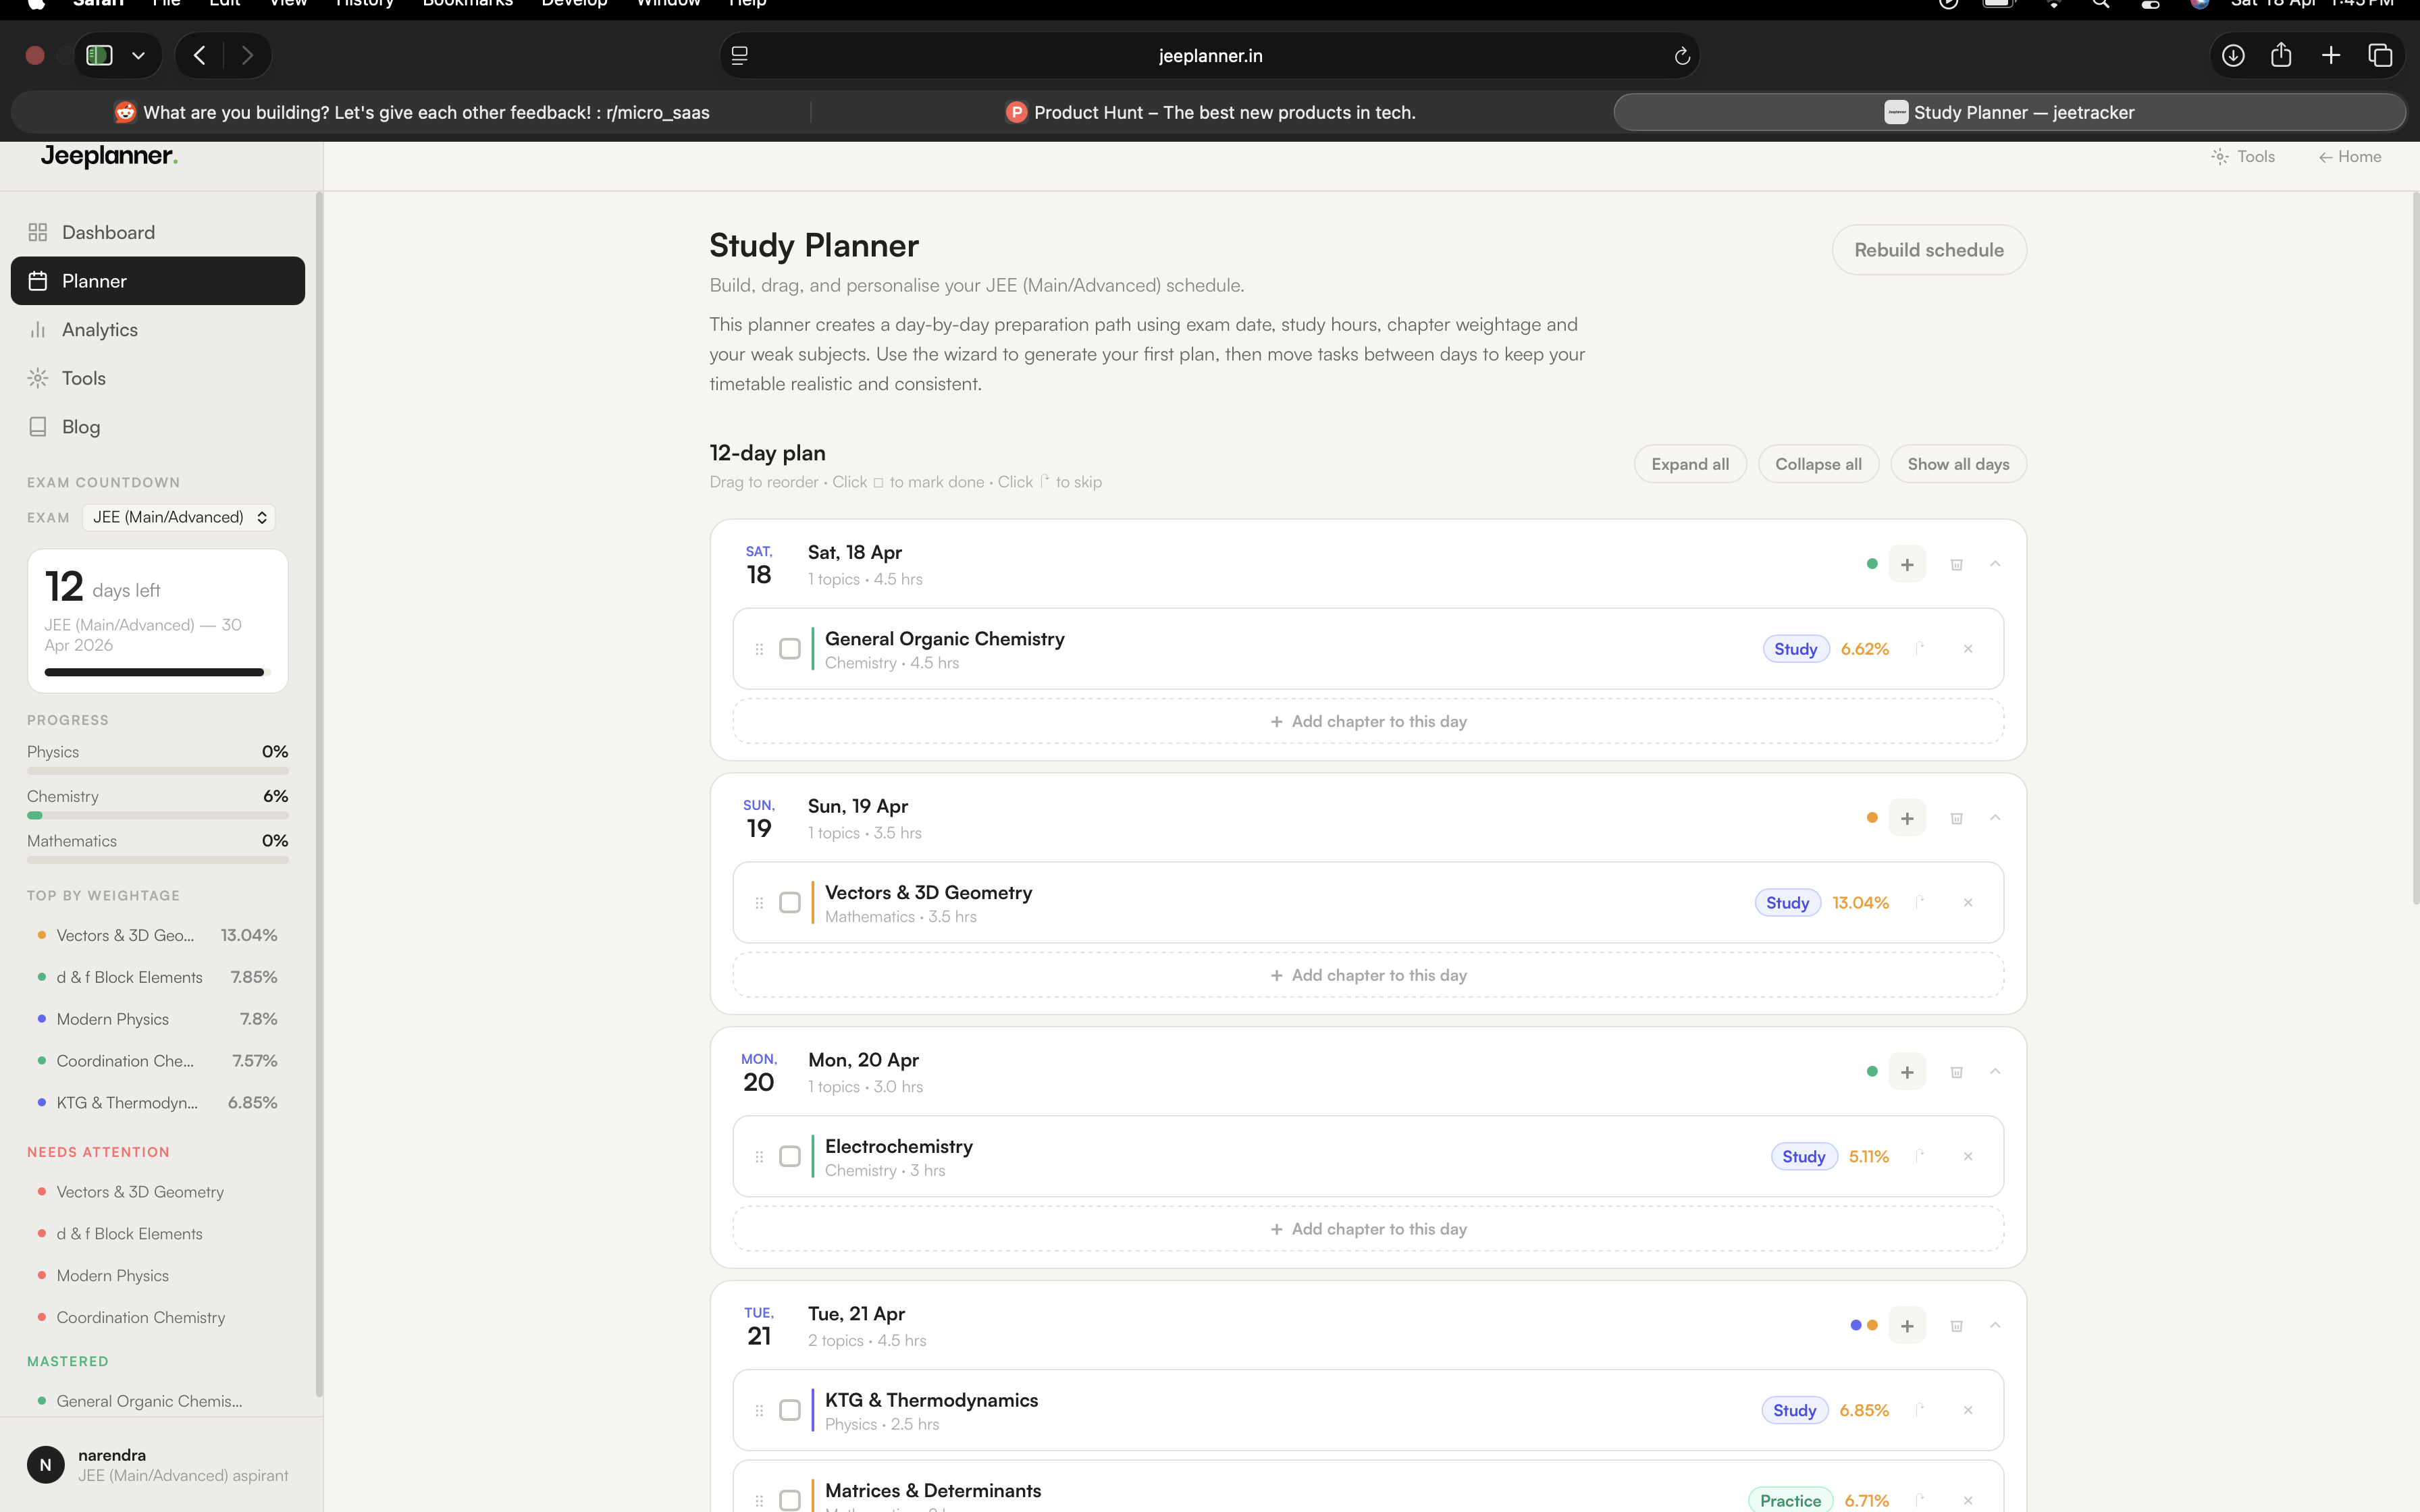Click the Jeeplanner logo
This screenshot has width=2420, height=1512.
(109, 156)
